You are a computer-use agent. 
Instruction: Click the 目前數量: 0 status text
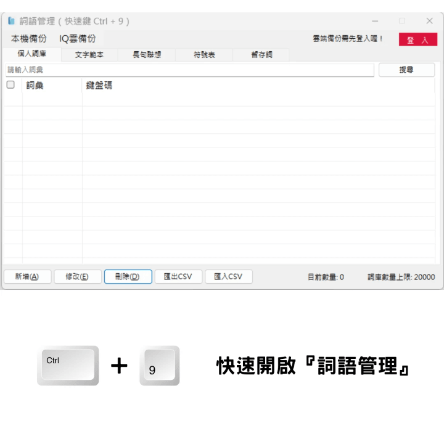326,277
